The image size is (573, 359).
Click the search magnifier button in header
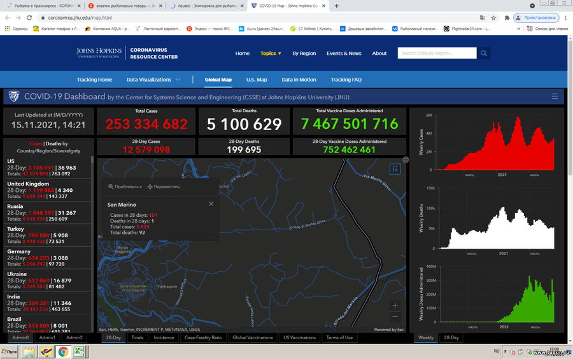click(484, 53)
